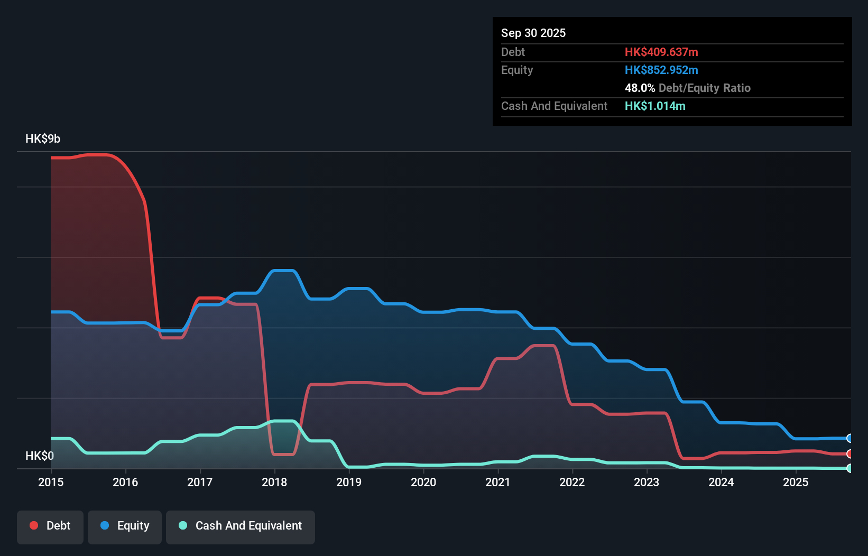Select the 2015 year label
This screenshot has height=556, width=868.
click(x=50, y=482)
